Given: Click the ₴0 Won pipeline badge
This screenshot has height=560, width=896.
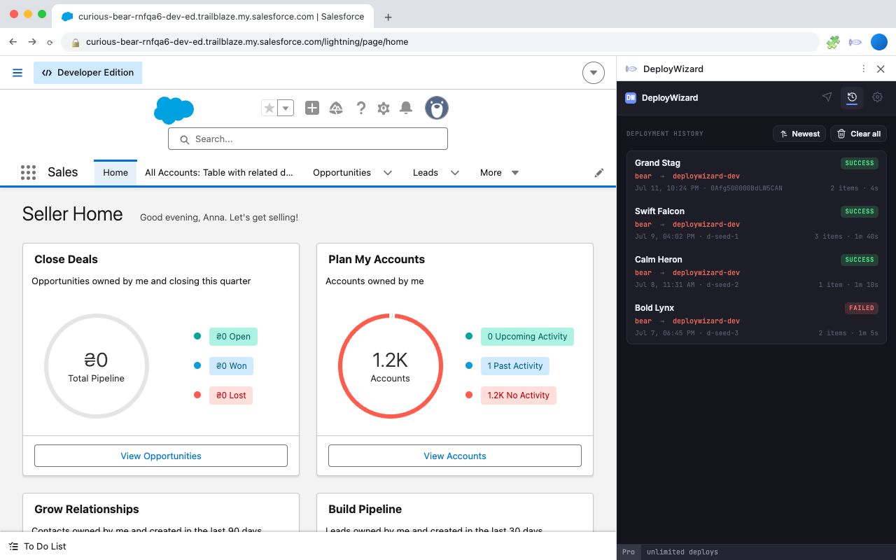Looking at the screenshot, I should (232, 366).
